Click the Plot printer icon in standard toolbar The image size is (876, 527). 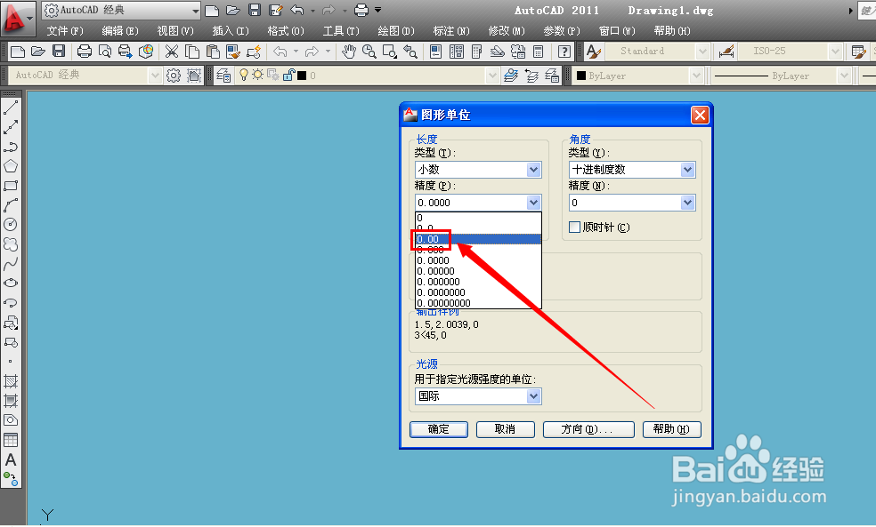(85, 52)
